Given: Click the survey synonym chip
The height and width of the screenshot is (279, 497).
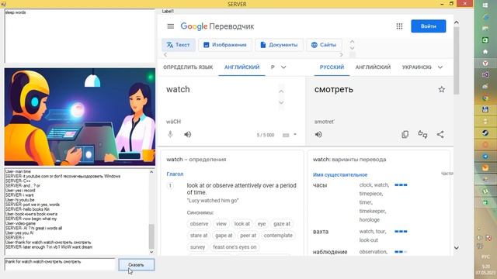Looking at the screenshot, I should (197, 247).
